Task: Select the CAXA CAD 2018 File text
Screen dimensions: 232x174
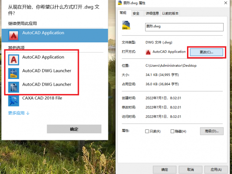Action: [x=42, y=98]
